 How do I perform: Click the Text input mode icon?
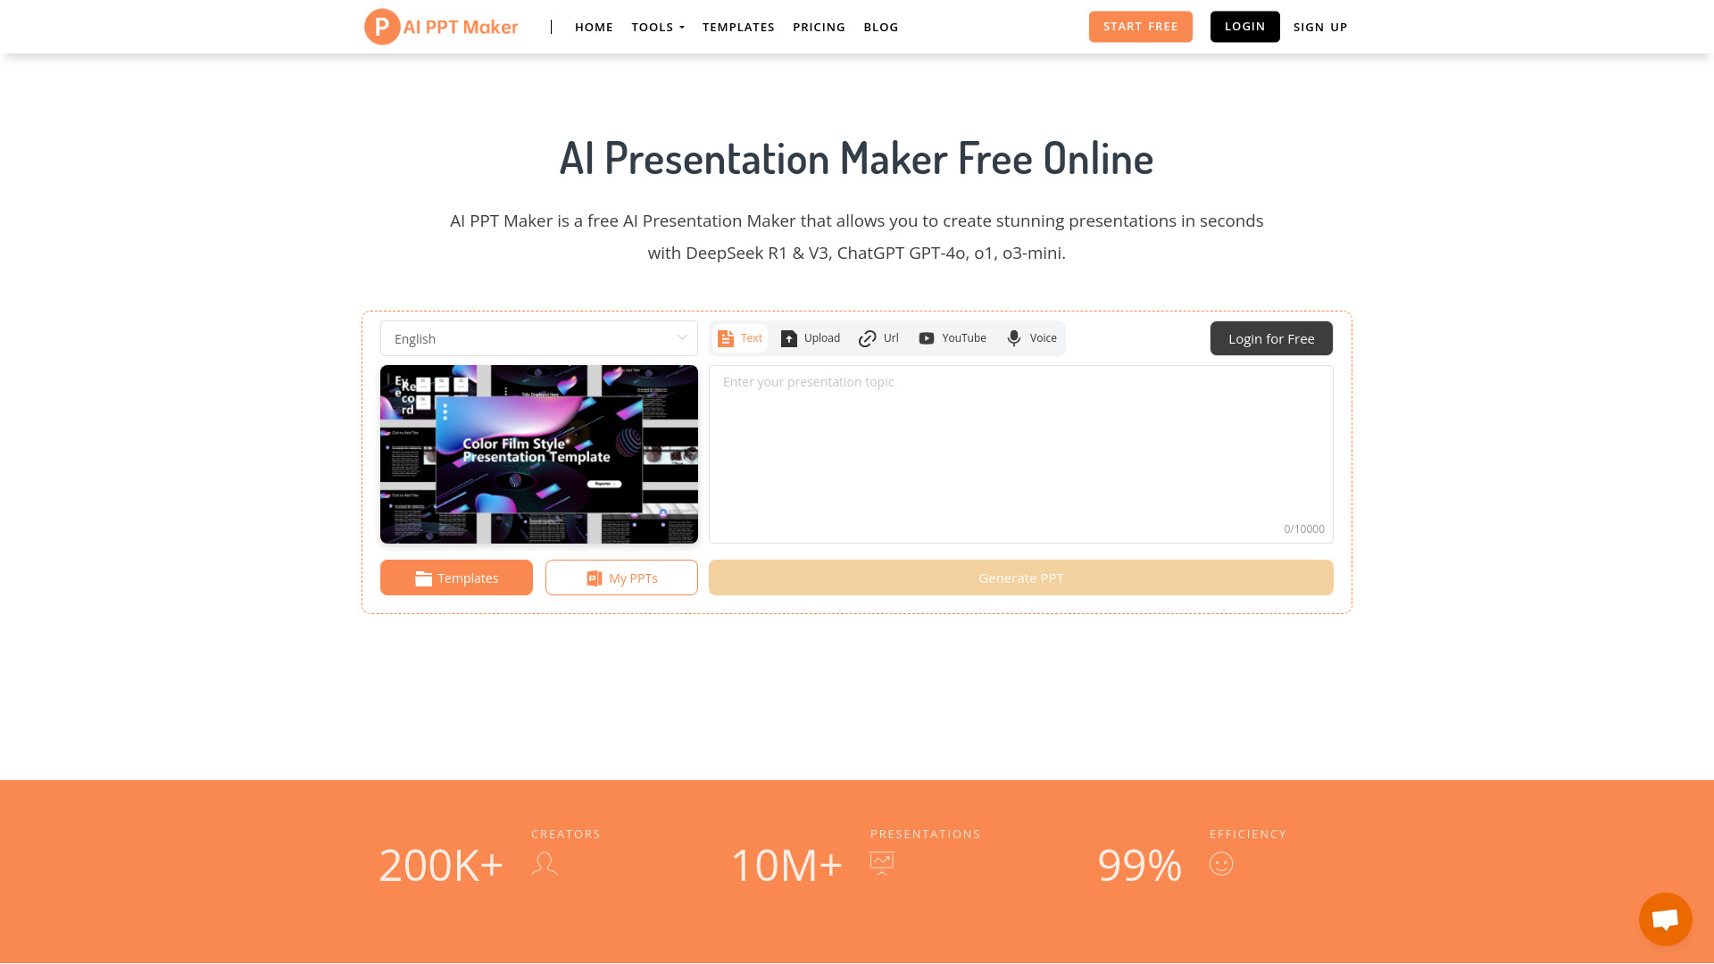[x=727, y=337]
